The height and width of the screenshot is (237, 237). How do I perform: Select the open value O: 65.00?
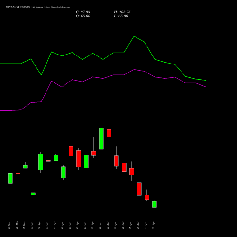coord(83,16)
